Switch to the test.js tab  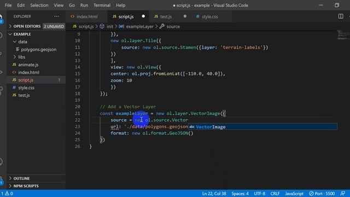pyautogui.click(x=170, y=16)
